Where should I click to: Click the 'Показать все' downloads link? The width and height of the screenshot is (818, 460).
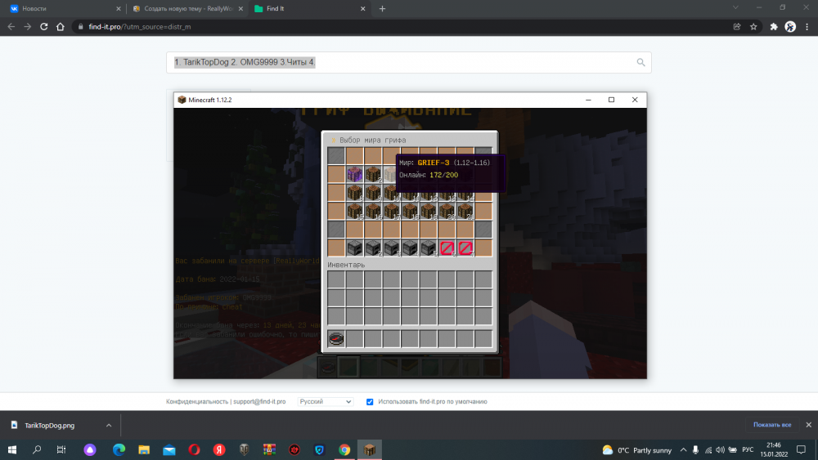pyautogui.click(x=772, y=425)
